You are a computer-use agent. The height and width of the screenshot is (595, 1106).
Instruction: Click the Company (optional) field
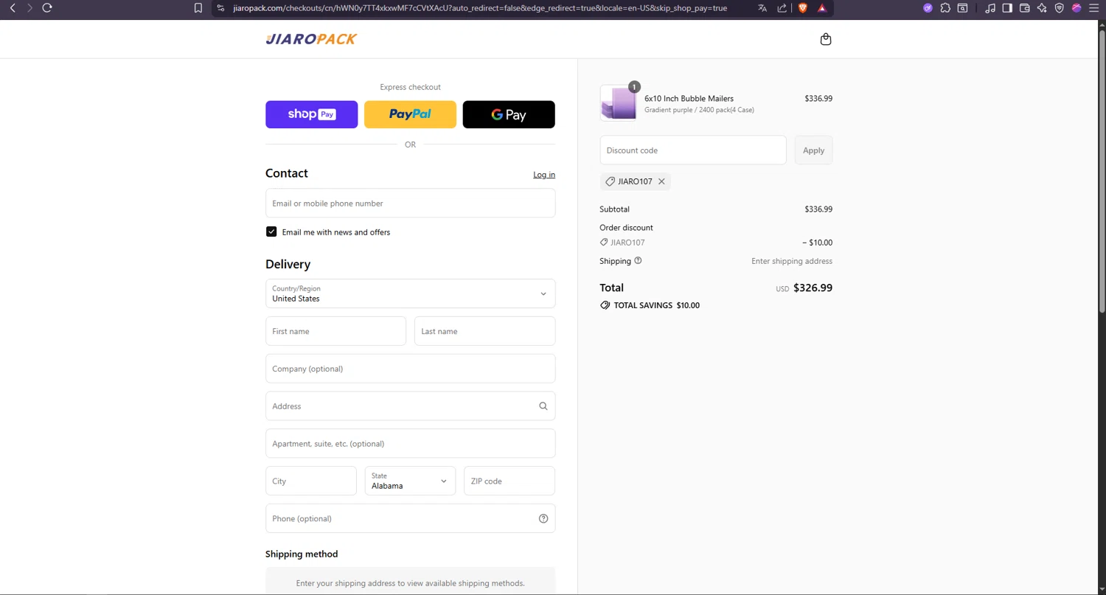pos(410,369)
